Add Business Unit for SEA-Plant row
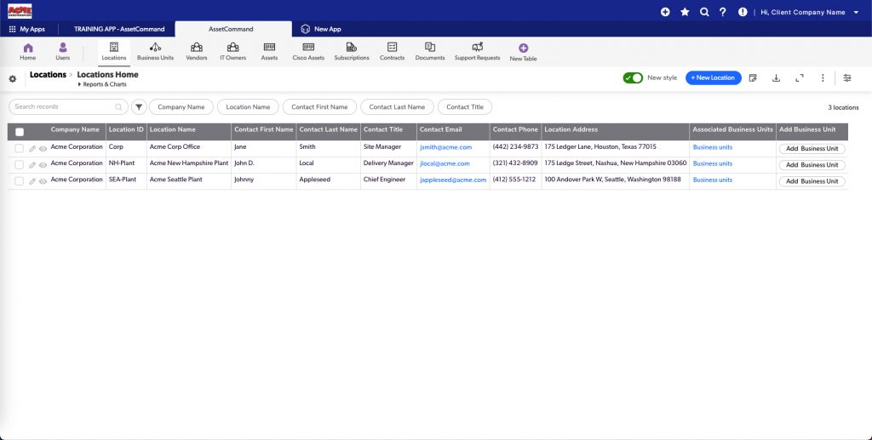The height and width of the screenshot is (440, 872). pos(812,181)
